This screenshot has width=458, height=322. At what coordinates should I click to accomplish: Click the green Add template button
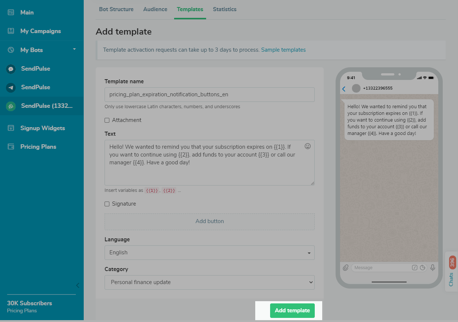292,310
